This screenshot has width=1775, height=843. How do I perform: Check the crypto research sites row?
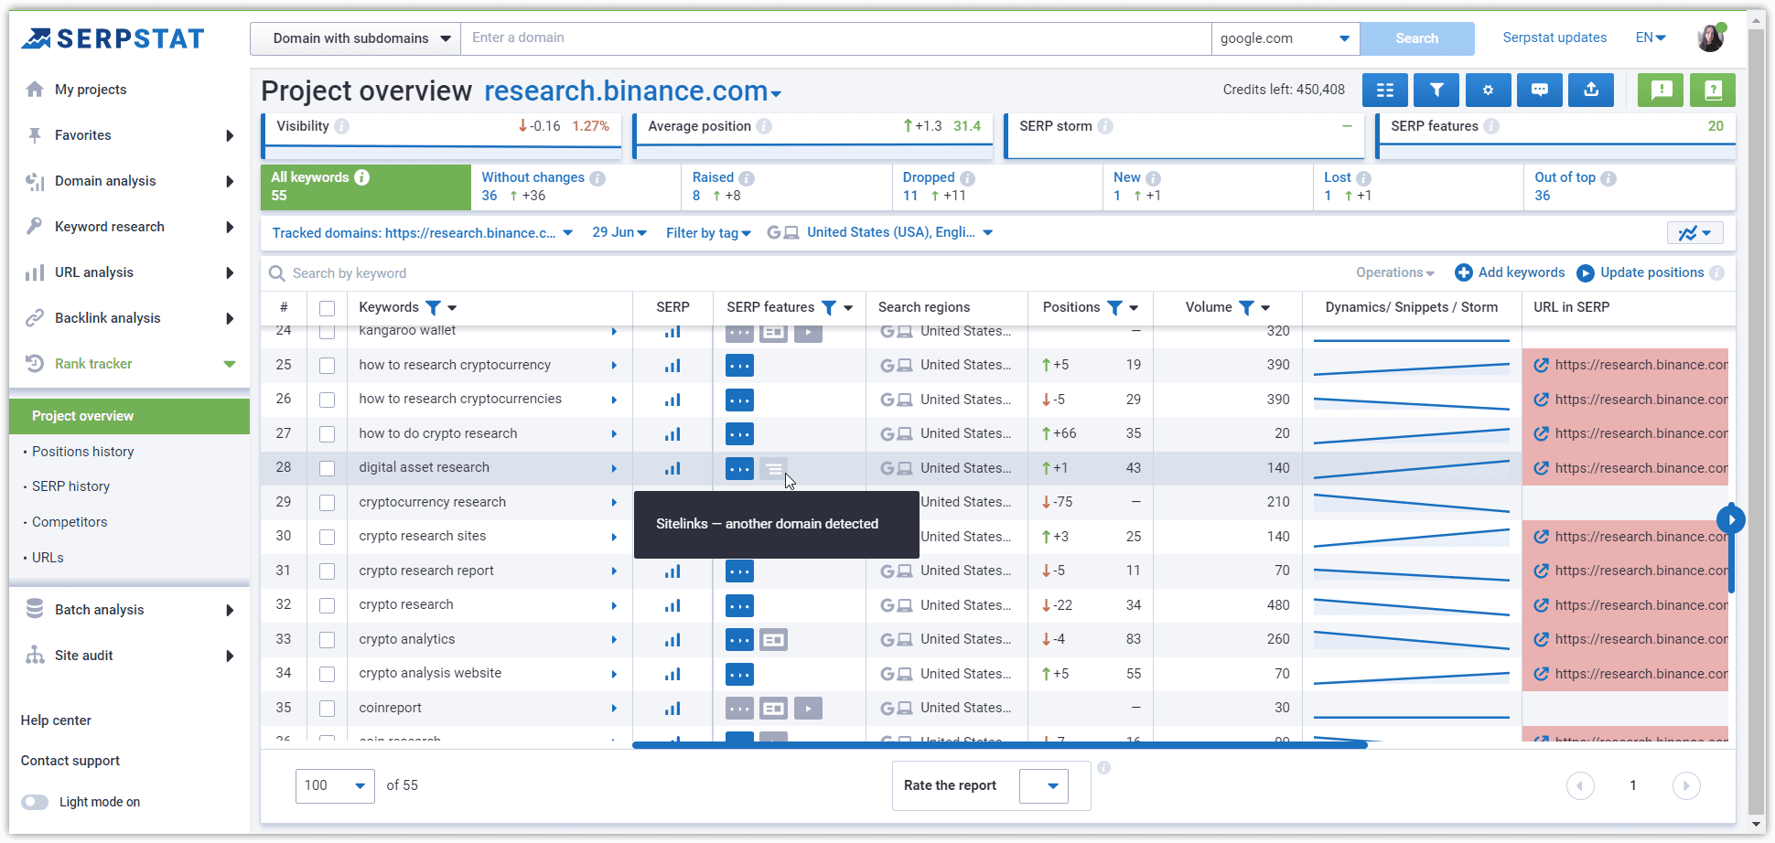[x=327, y=537]
